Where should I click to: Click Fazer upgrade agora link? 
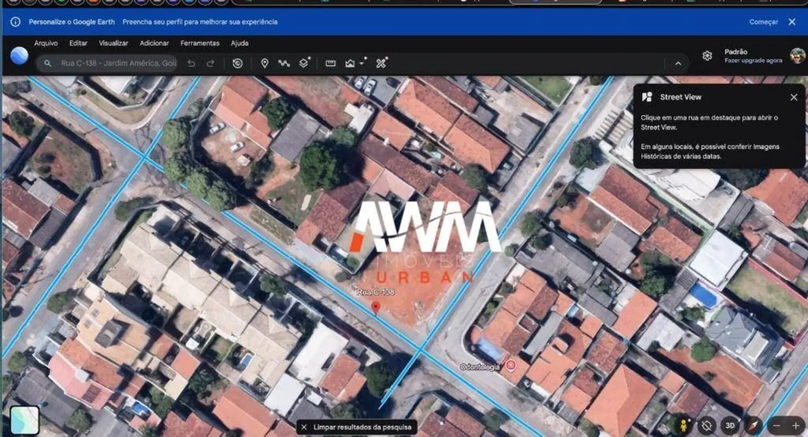(x=753, y=61)
